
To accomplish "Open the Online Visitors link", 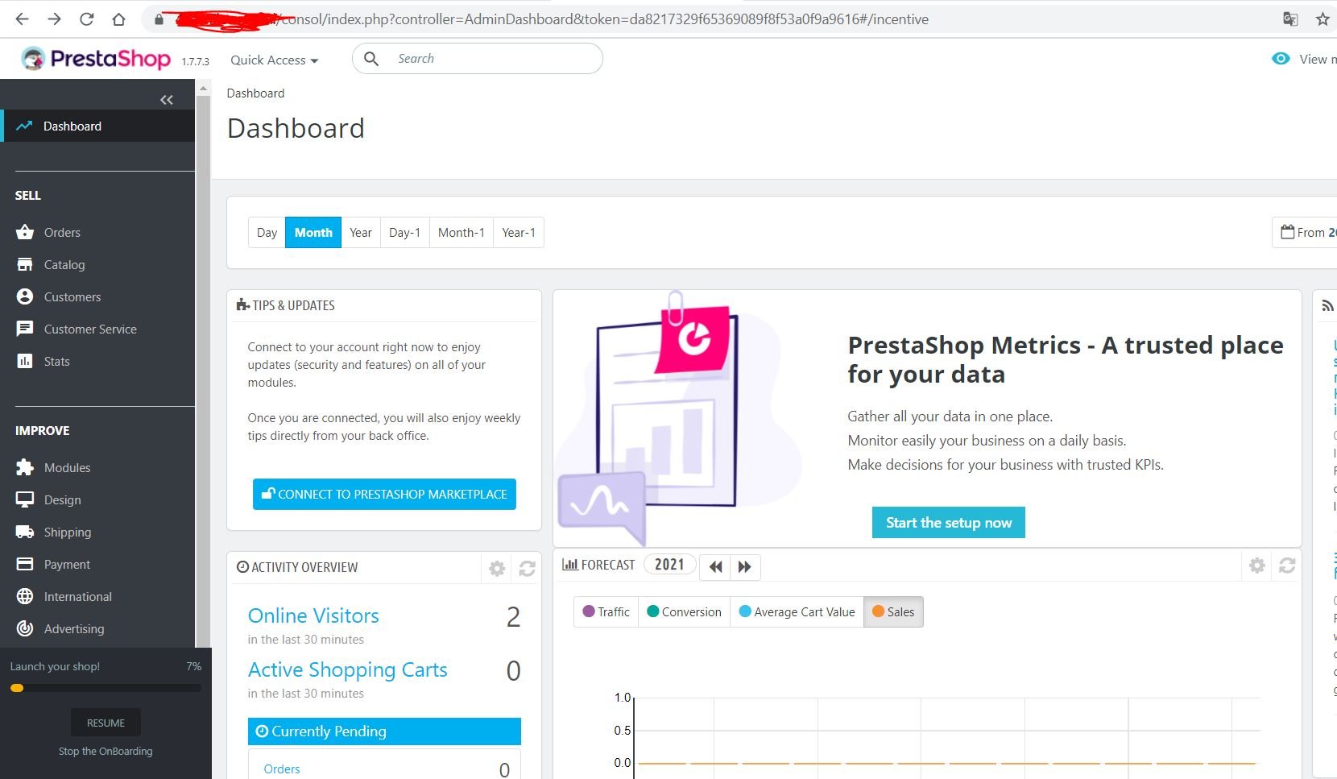I will click(313, 615).
